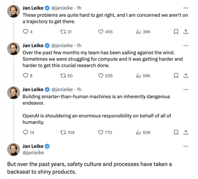View analytics showing 39K views
198x179 pixels.
(143, 32)
